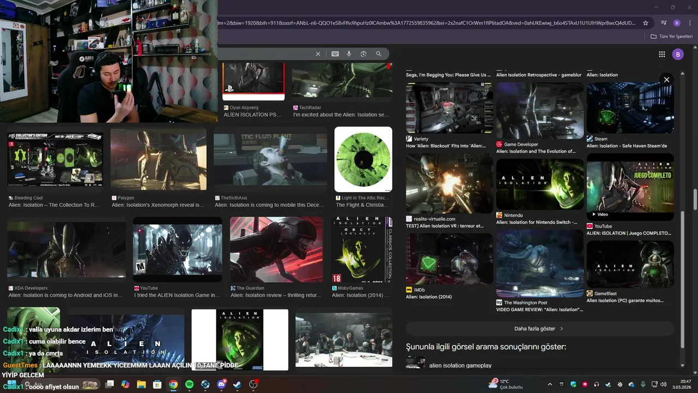
Task: Open The Guardian review image
Action: coord(276,249)
